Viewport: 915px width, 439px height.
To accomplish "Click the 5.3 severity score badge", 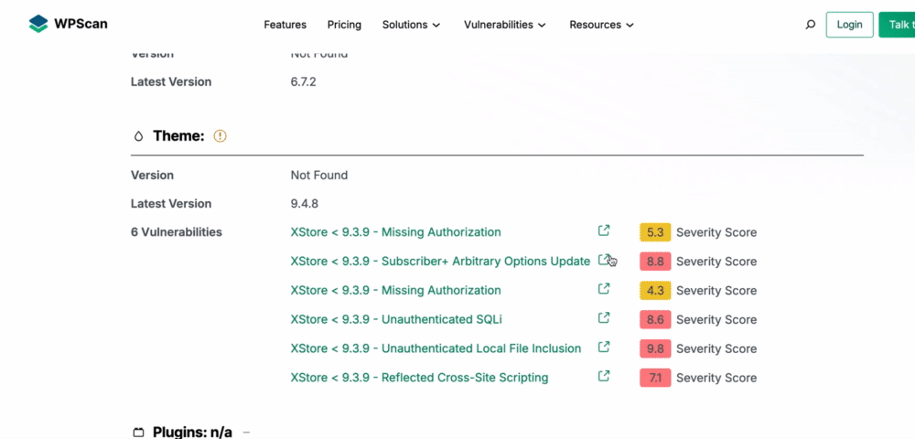I will pyautogui.click(x=655, y=232).
